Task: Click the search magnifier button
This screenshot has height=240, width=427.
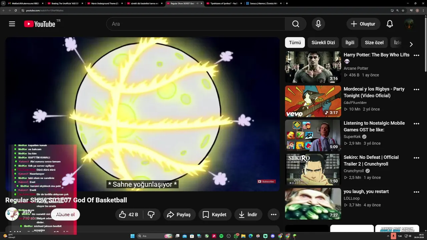Action: point(296,24)
